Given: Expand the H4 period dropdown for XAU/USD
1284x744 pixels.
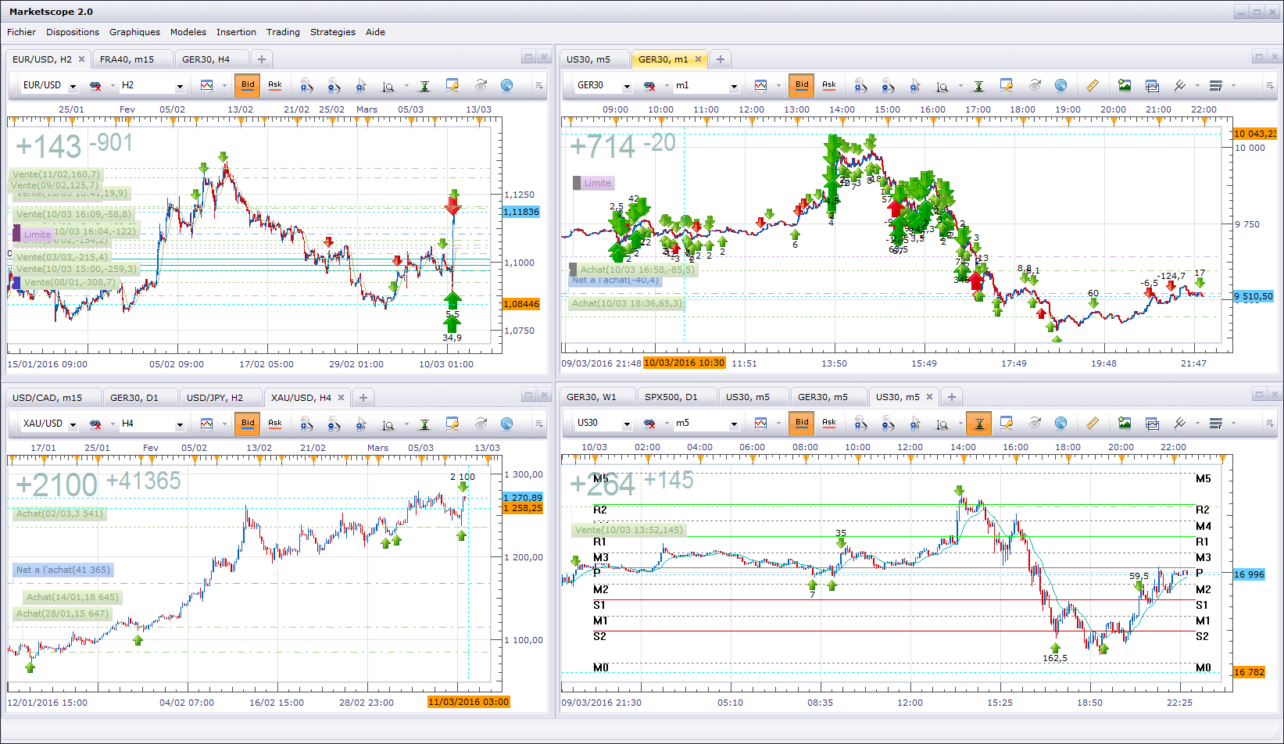Looking at the screenshot, I should [x=179, y=424].
